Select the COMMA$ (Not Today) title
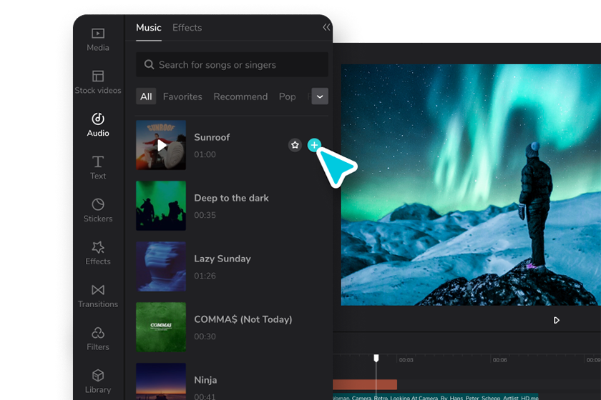601x400 pixels. pyautogui.click(x=243, y=319)
